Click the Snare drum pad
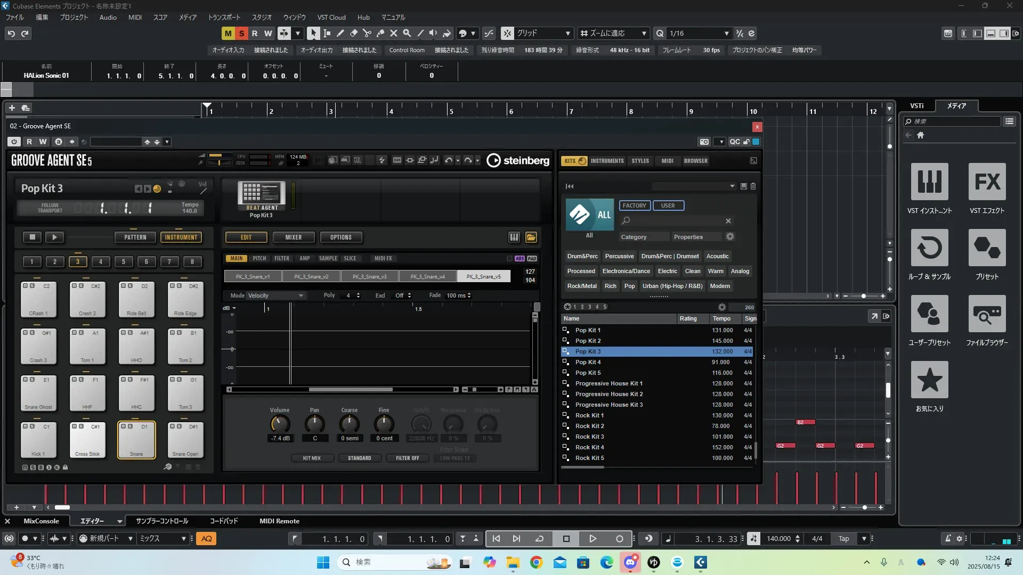Screen dimensions: 1023x575 tap(136, 440)
